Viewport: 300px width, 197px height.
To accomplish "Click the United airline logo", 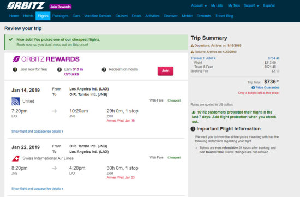I will pyautogui.click(x=15, y=102).
